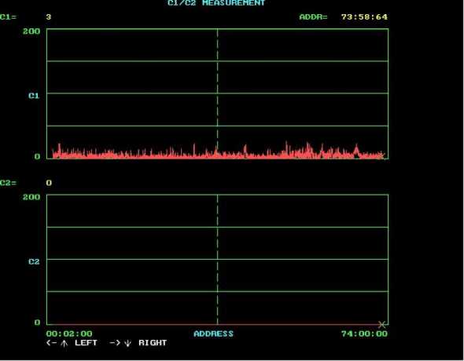Viewport: 464px width, 361px height.
Task: Click the ADDRESS axis label
Action: coord(213,334)
